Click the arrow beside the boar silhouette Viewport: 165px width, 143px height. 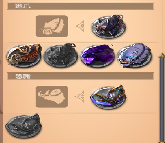coord(79,96)
